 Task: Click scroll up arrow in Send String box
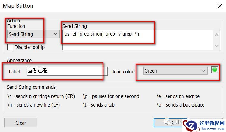216,35
